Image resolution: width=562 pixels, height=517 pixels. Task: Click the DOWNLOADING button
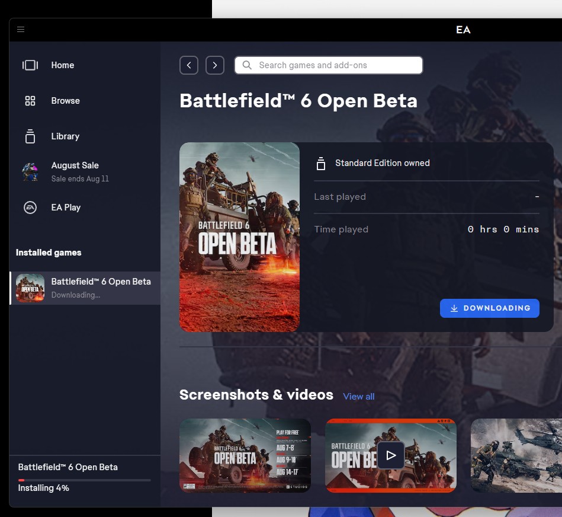(490, 308)
